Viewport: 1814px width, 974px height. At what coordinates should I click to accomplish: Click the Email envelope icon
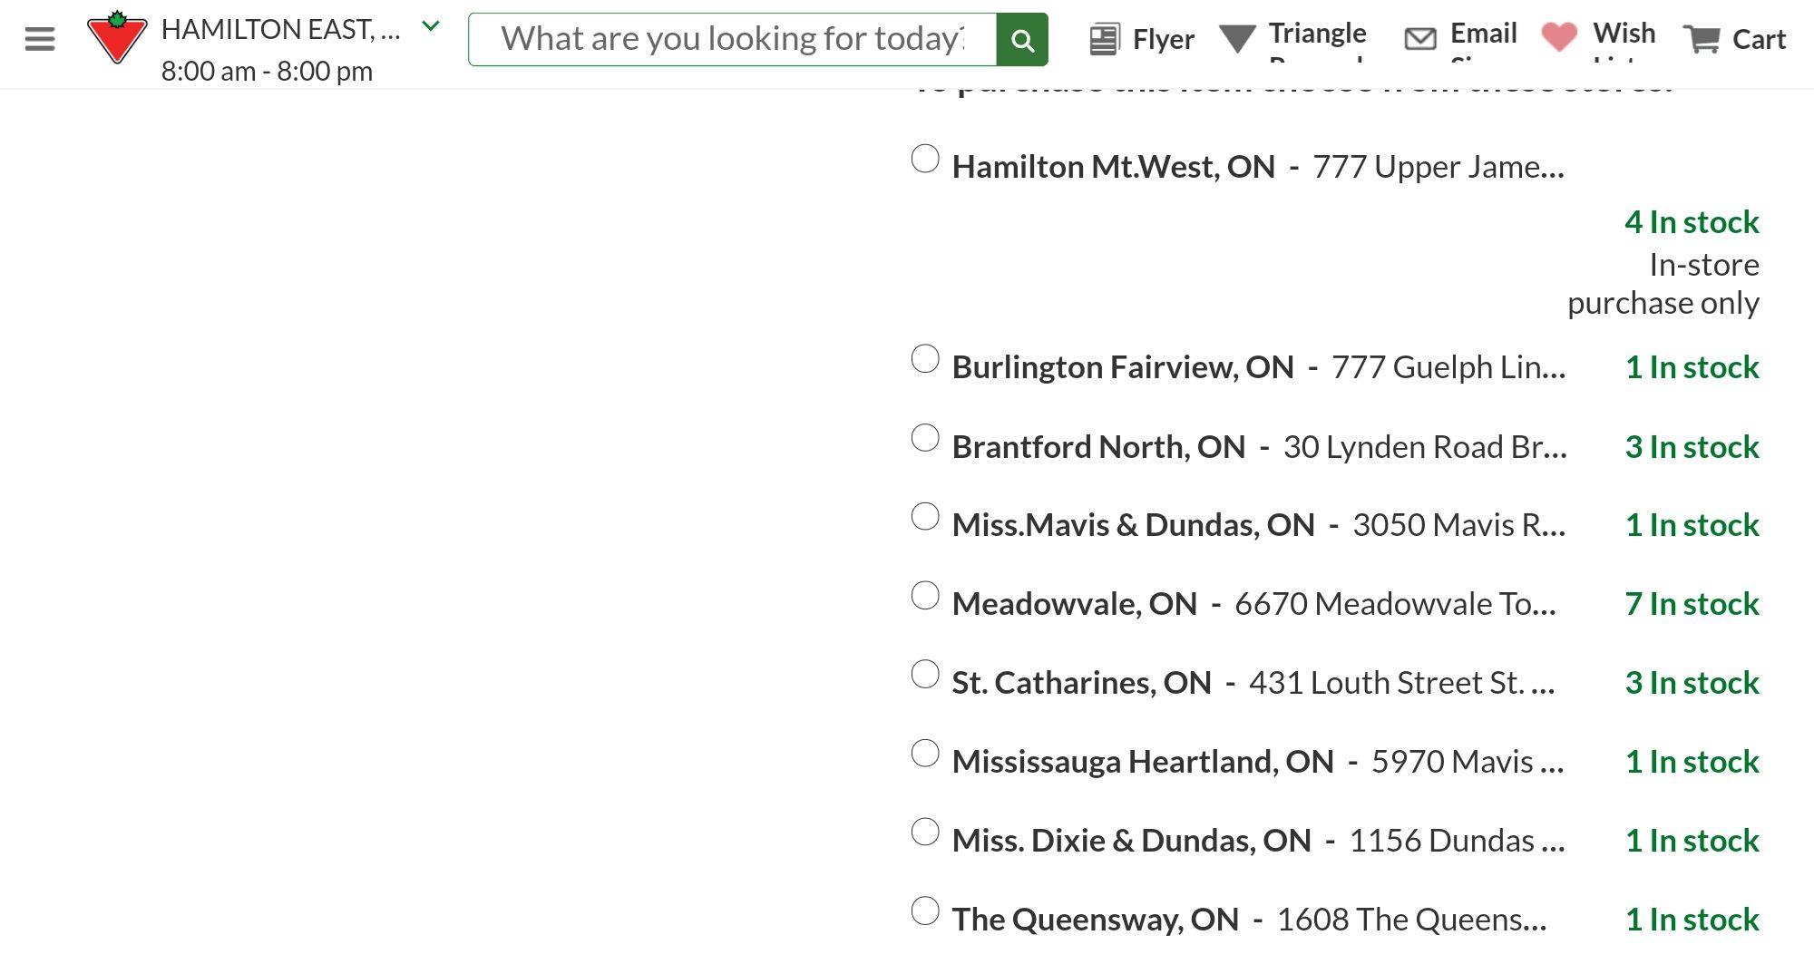(x=1419, y=39)
